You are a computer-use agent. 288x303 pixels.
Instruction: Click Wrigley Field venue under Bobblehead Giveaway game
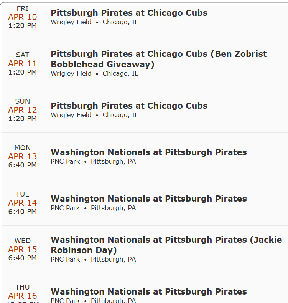coord(71,74)
